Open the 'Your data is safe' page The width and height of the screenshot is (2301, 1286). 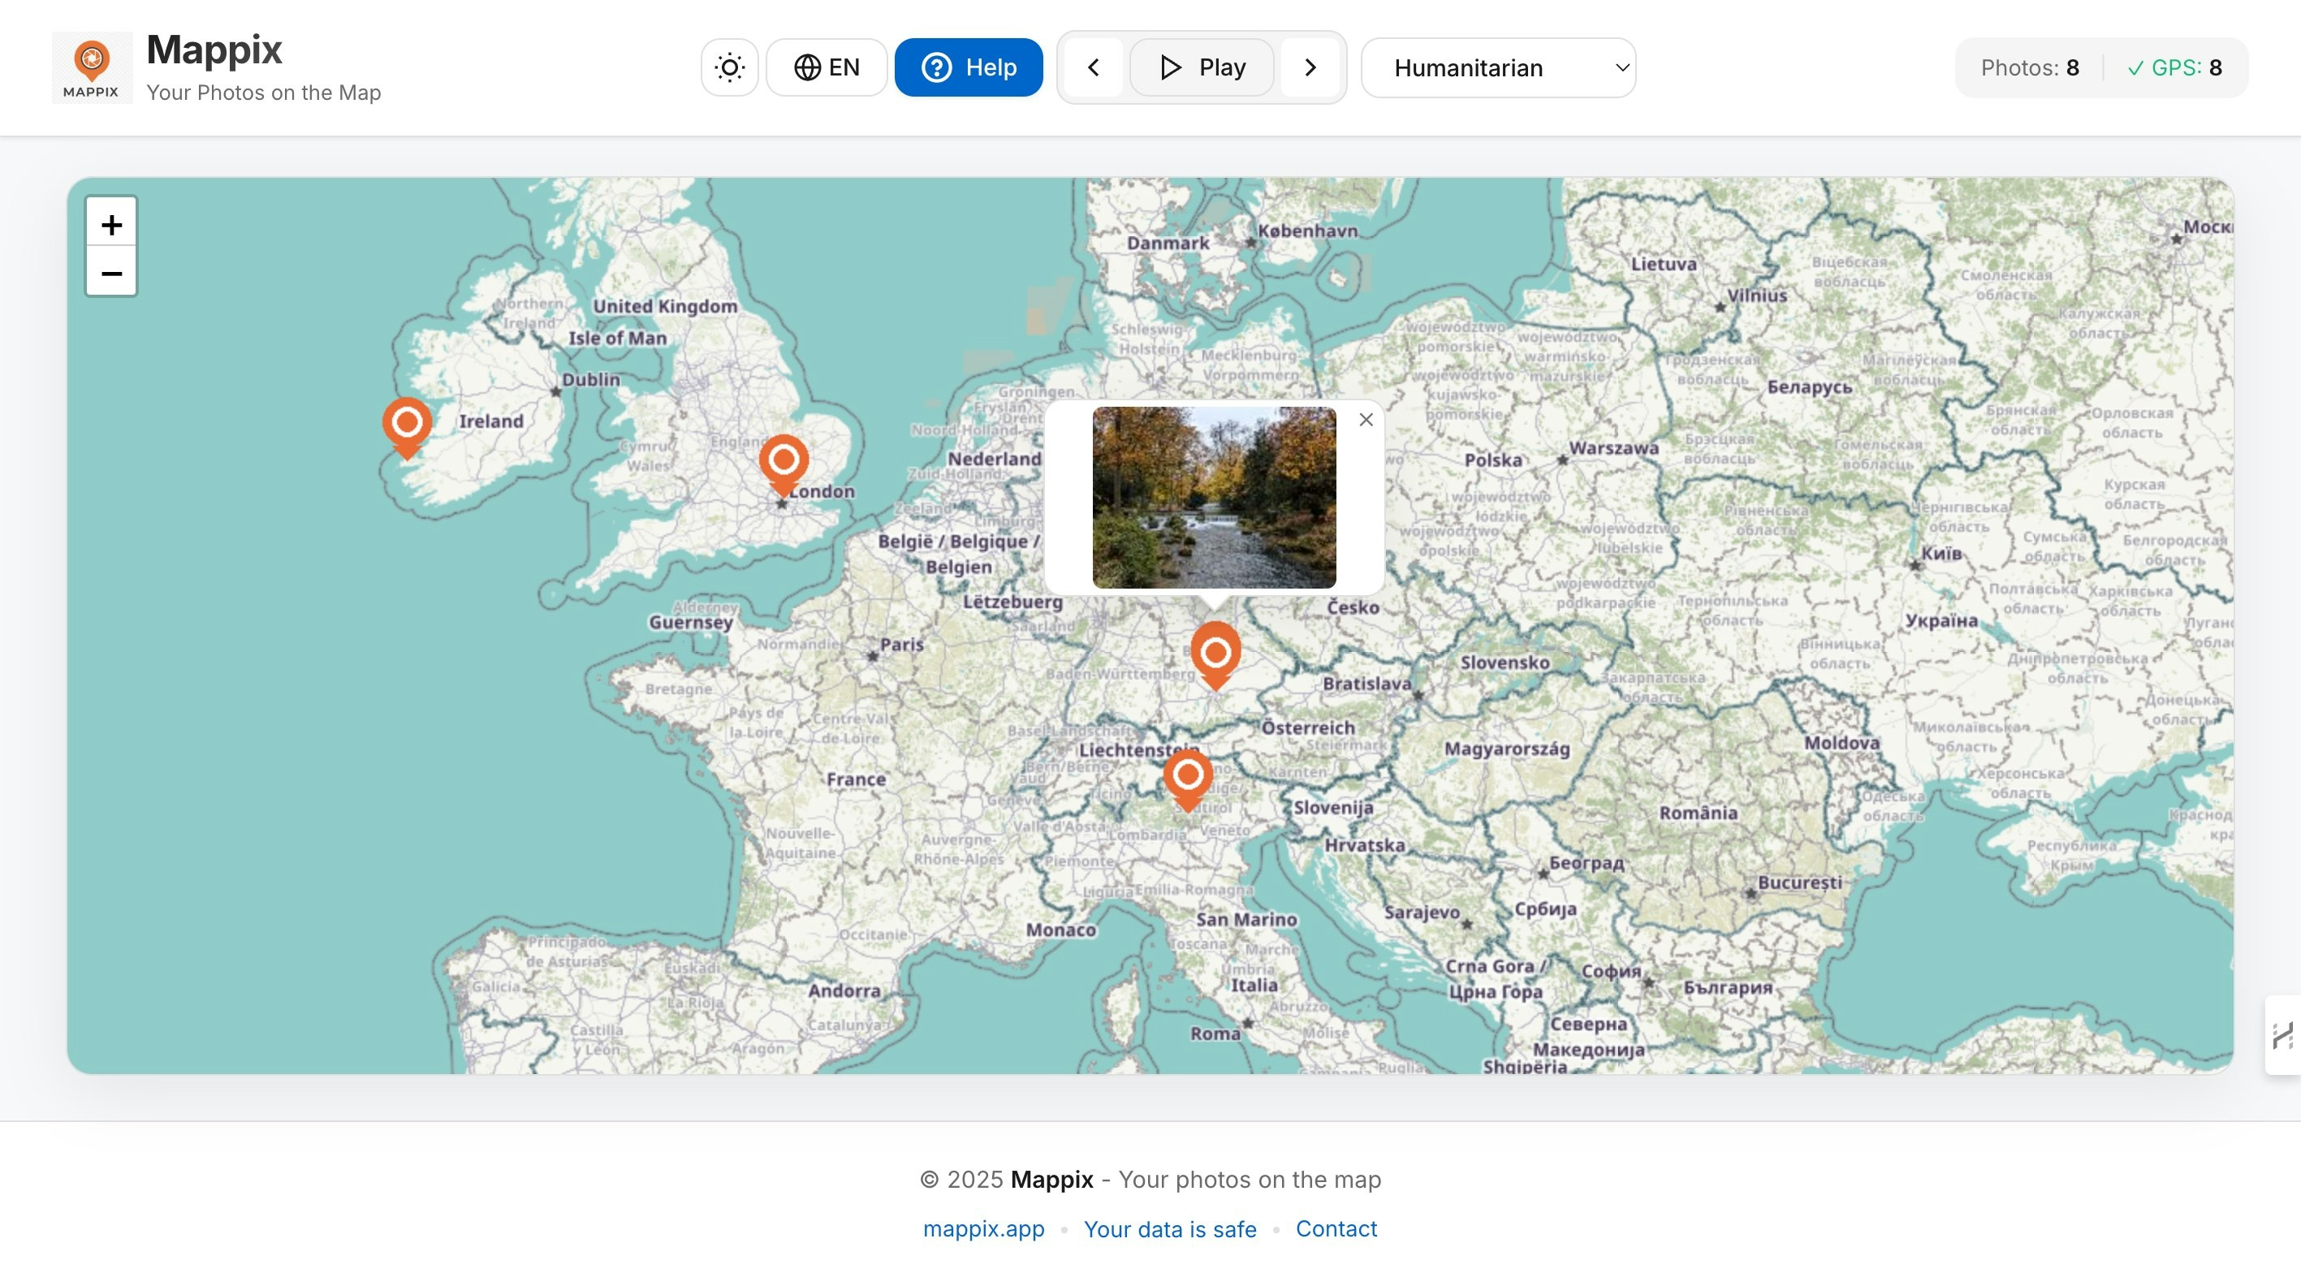(1170, 1229)
